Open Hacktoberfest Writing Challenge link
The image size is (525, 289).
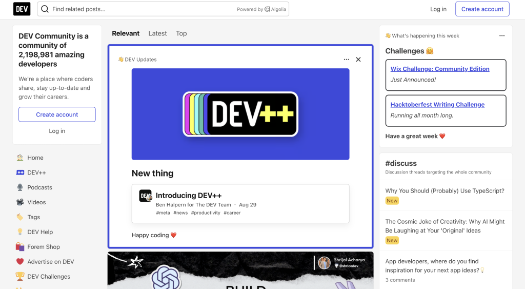(x=437, y=105)
